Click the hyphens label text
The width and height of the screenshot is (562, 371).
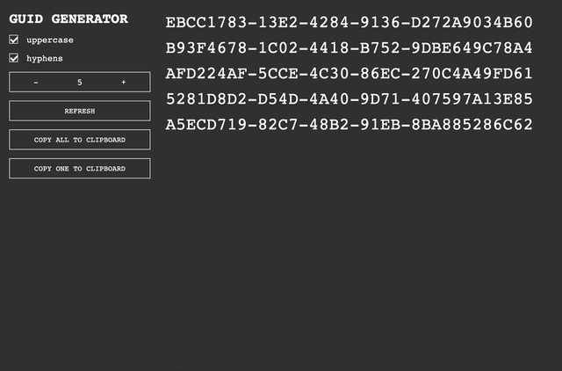point(45,59)
